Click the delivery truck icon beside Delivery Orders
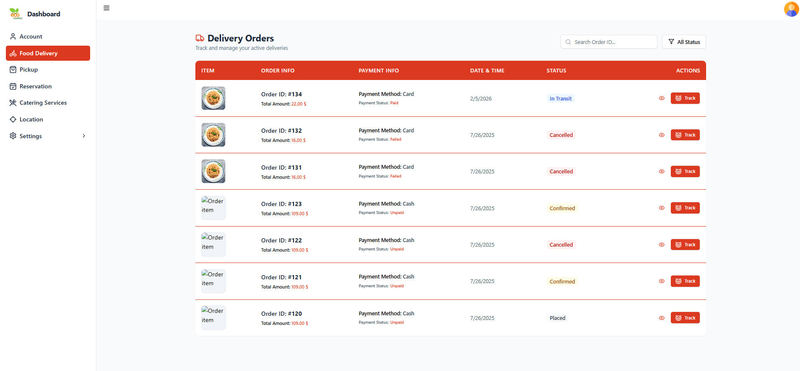This screenshot has width=800, height=371. click(x=200, y=38)
